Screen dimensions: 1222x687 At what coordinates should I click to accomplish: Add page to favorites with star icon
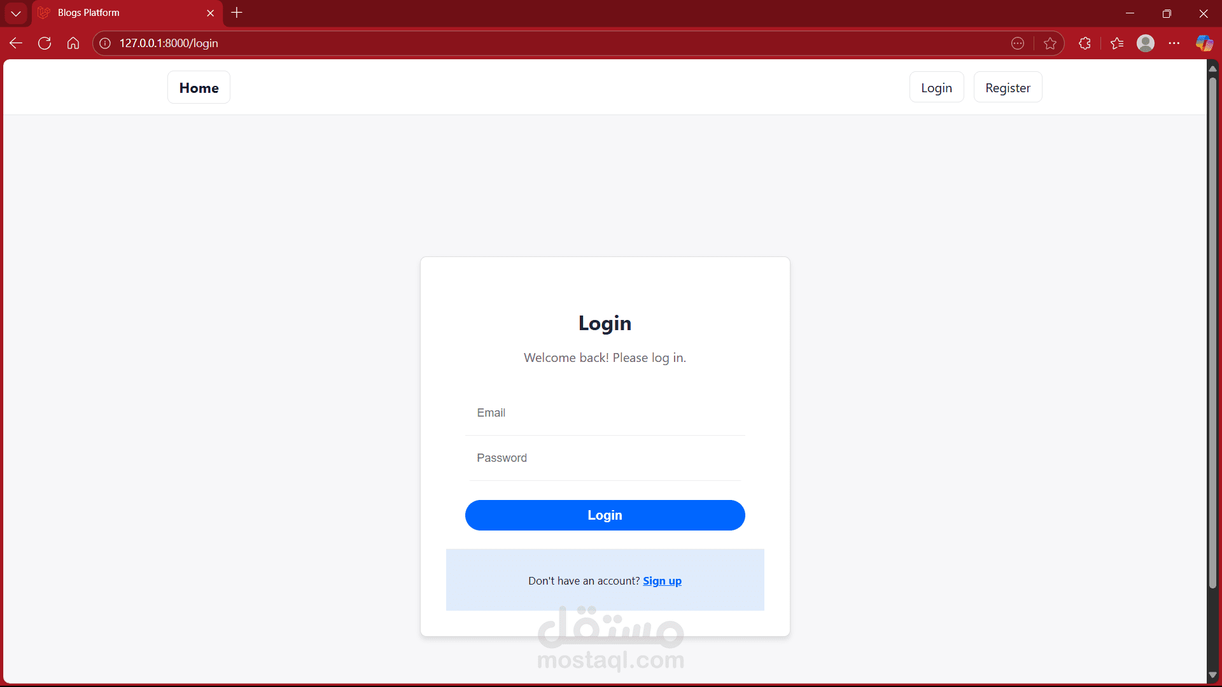click(x=1050, y=43)
